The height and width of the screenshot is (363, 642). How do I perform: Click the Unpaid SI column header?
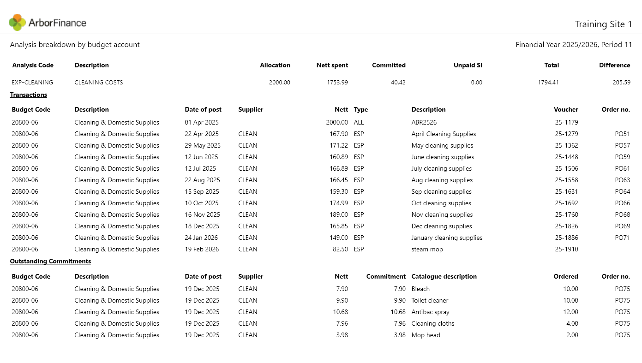[468, 65]
